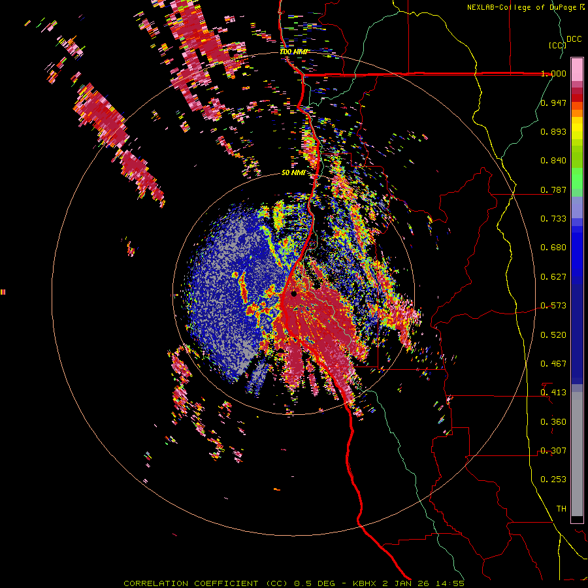Click the 0.253 value on the color scale
Image resolution: width=588 pixels, height=588 pixels.
[553, 480]
